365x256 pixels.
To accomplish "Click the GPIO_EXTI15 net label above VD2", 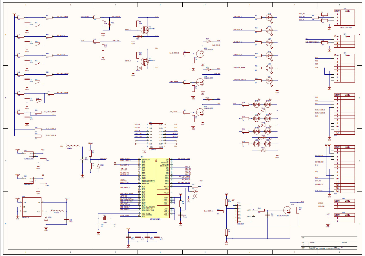I will coord(115,17).
